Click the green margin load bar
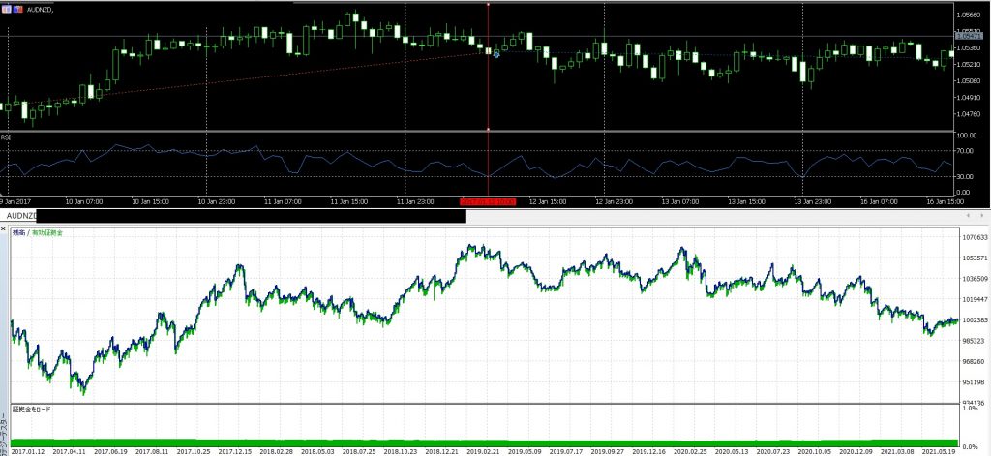The image size is (991, 456). coord(484,443)
